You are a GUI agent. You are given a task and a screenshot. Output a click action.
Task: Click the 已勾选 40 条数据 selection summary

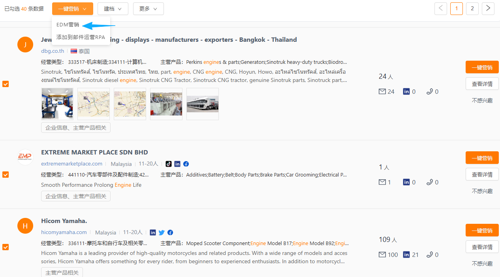(24, 9)
